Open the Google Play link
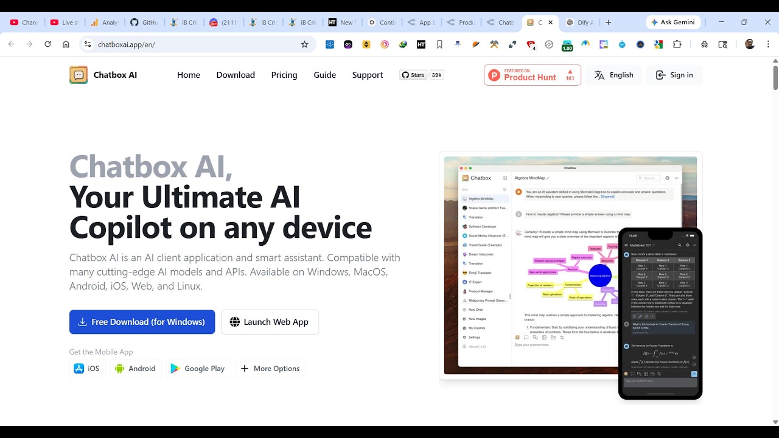Screen dimensions: 779x438 pyautogui.click(x=198, y=369)
